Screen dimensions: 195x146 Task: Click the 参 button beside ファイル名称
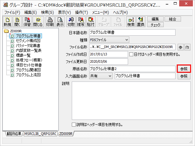[180, 47]
